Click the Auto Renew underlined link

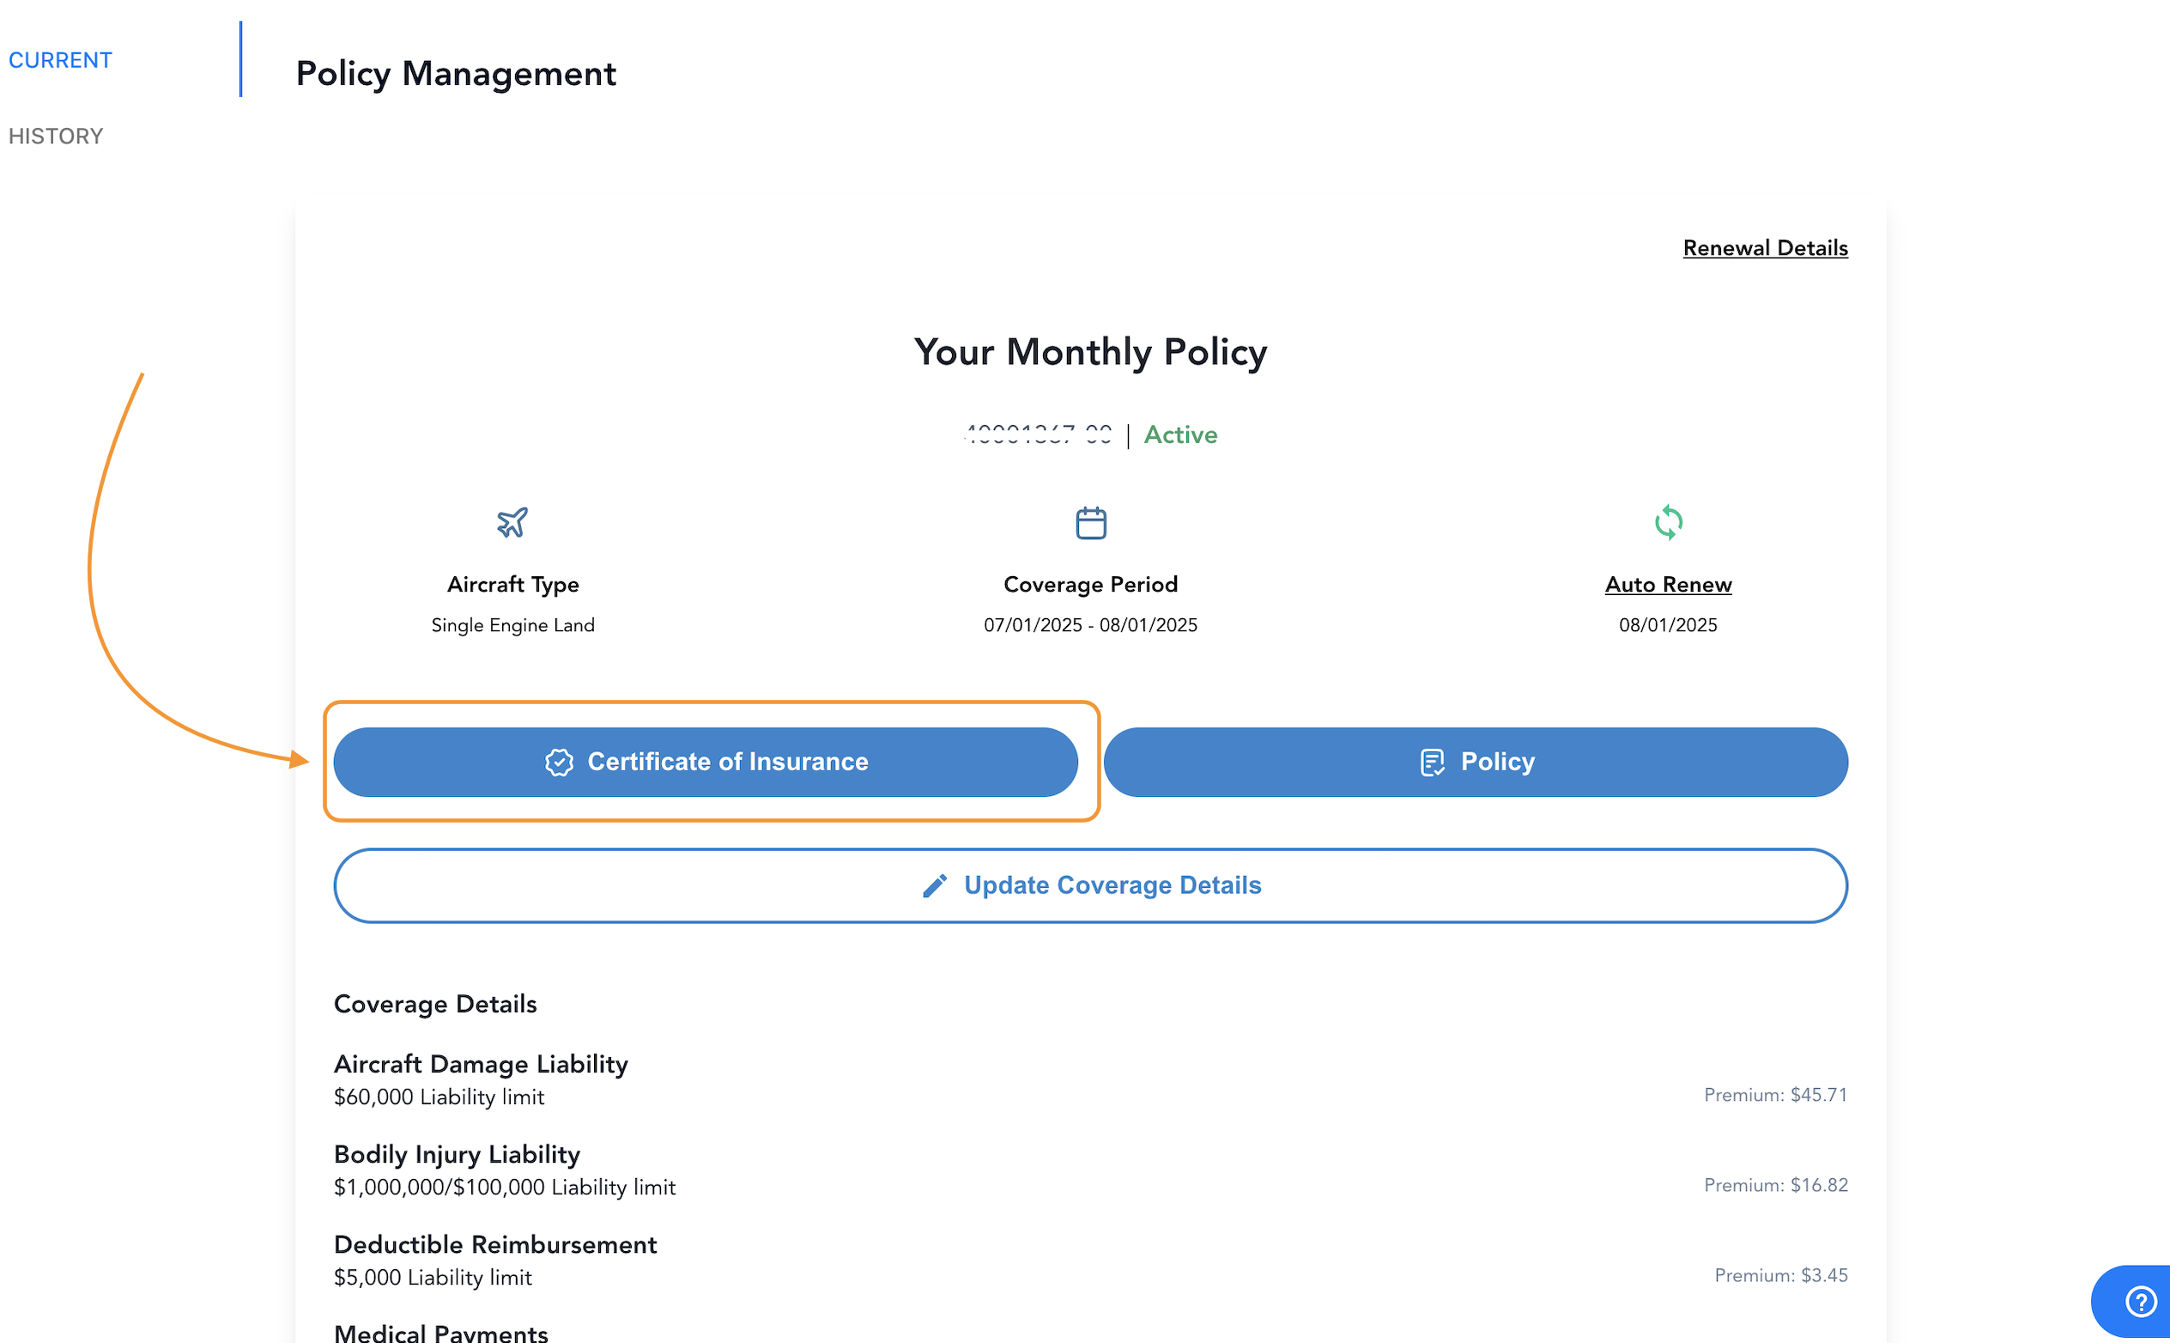(1668, 584)
